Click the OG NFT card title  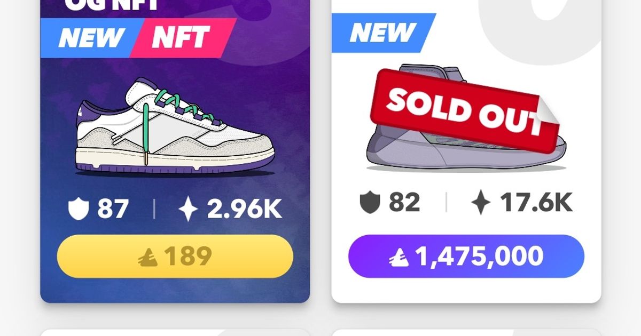[111, 5]
